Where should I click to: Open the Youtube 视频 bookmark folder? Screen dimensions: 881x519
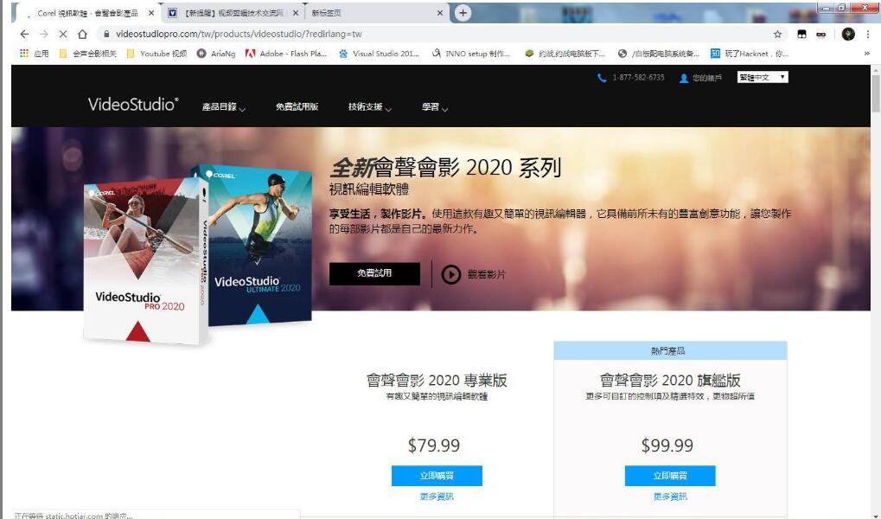click(x=156, y=54)
